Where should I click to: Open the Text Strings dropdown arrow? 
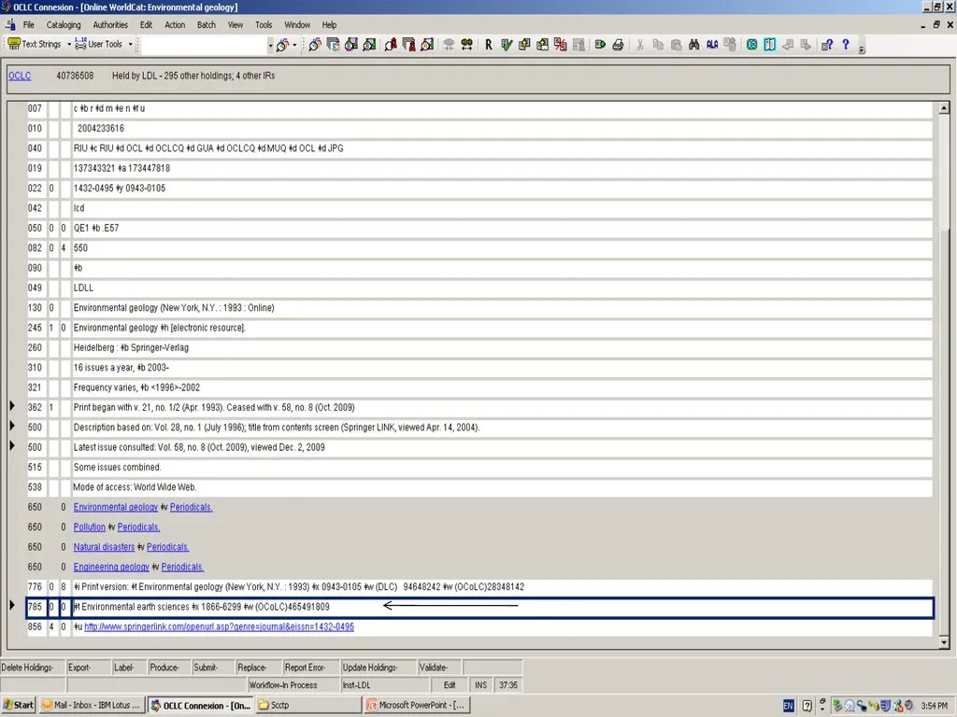click(x=68, y=45)
